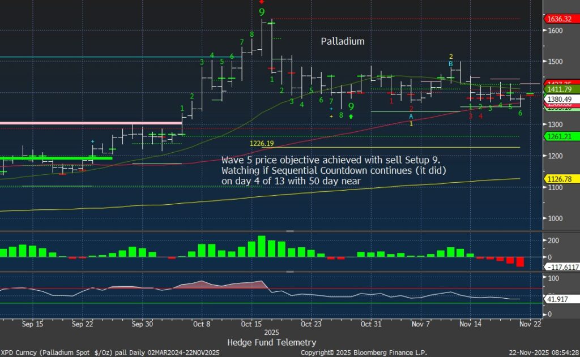This screenshot has height=357, width=580.
Task: Click the yellow 1126.78 price tag
Action: coord(558,179)
